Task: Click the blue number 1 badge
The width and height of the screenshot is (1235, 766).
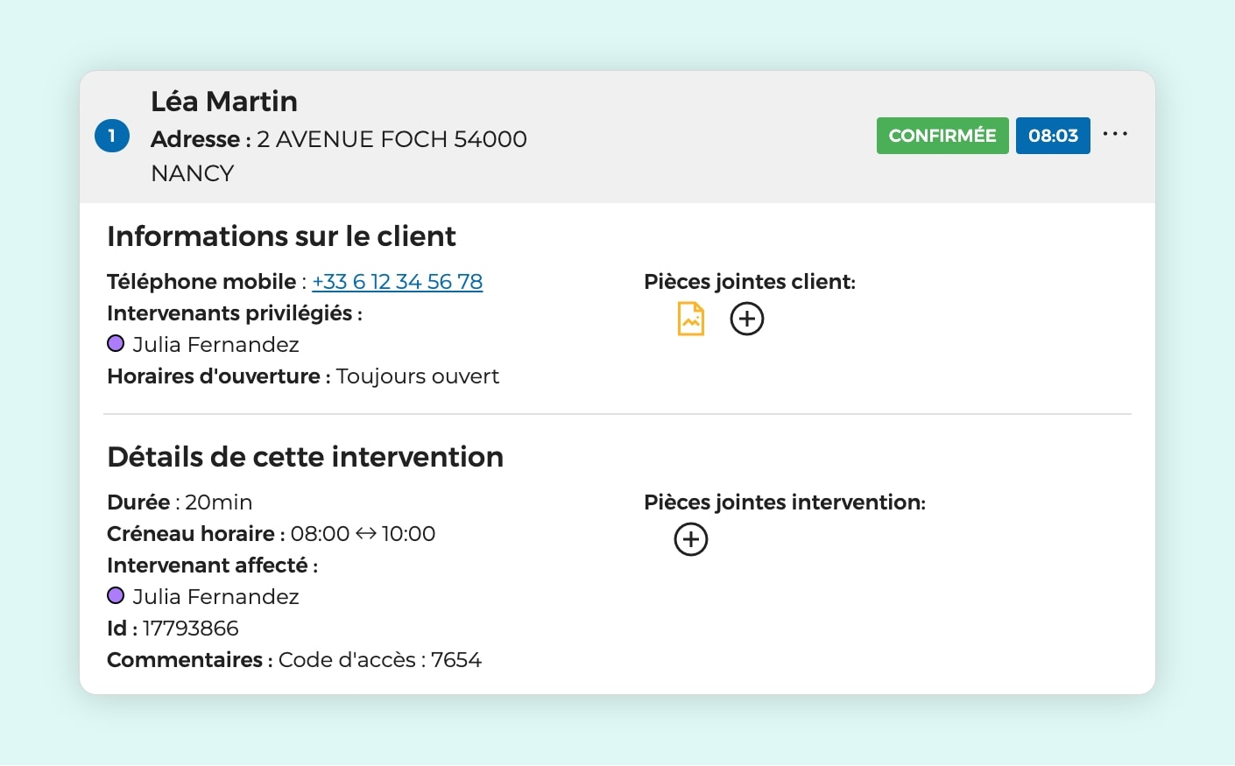Action: click(x=112, y=136)
